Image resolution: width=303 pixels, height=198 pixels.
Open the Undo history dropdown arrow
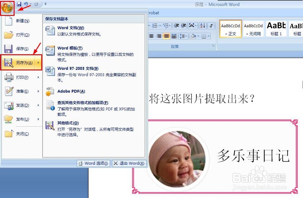pyautogui.click(x=30, y=4)
